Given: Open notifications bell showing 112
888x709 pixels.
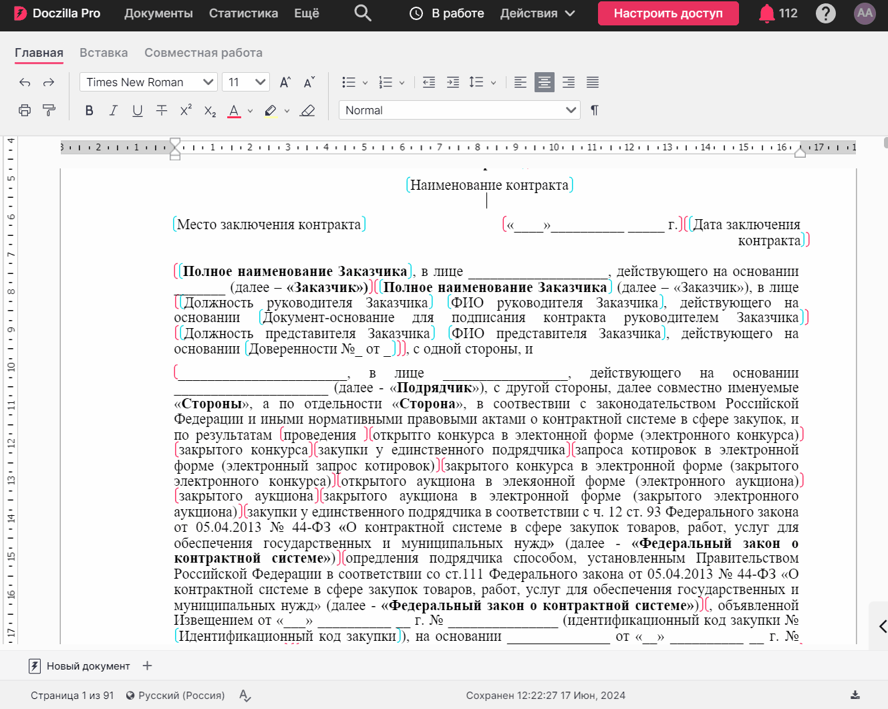Looking at the screenshot, I should point(778,13).
